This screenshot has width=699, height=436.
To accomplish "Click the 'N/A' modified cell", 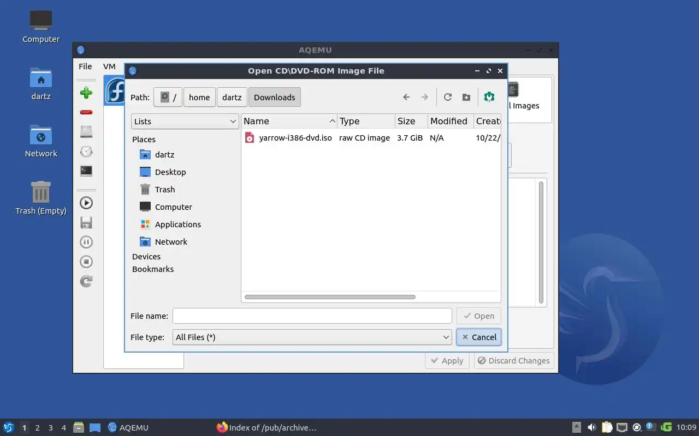I will click(437, 138).
